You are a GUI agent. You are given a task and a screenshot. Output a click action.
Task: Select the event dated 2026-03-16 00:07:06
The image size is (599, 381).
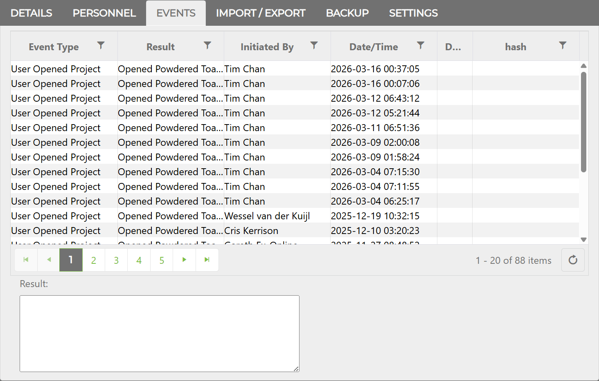[295, 83]
